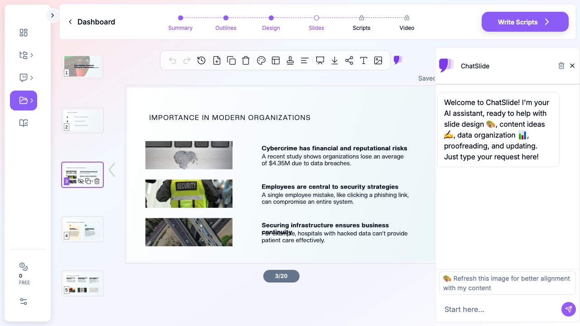Hide slide 3 using the eye icon

[x=81, y=181]
